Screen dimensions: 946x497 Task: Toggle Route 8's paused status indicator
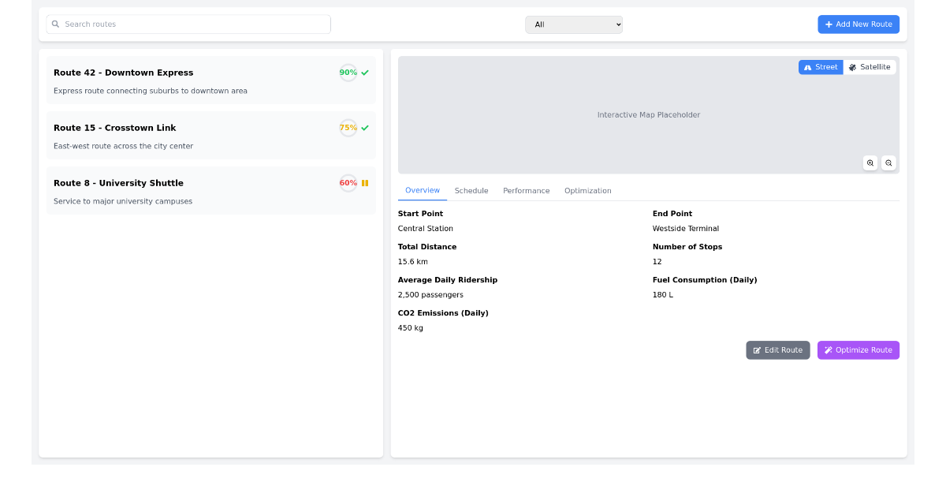[x=364, y=182]
